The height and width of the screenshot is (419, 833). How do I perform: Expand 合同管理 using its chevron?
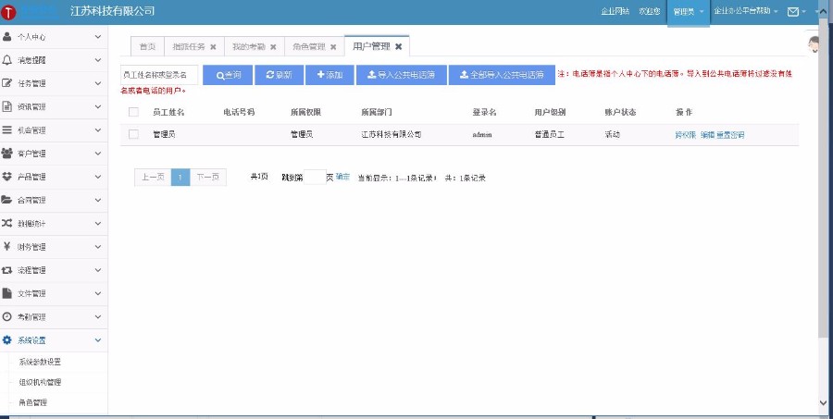pyautogui.click(x=98, y=200)
